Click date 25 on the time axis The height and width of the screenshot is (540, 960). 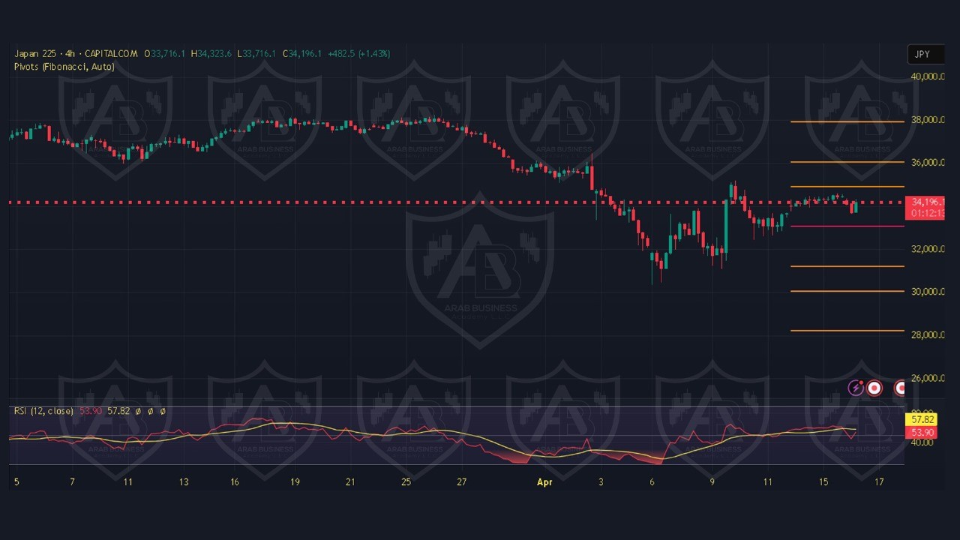tap(406, 482)
